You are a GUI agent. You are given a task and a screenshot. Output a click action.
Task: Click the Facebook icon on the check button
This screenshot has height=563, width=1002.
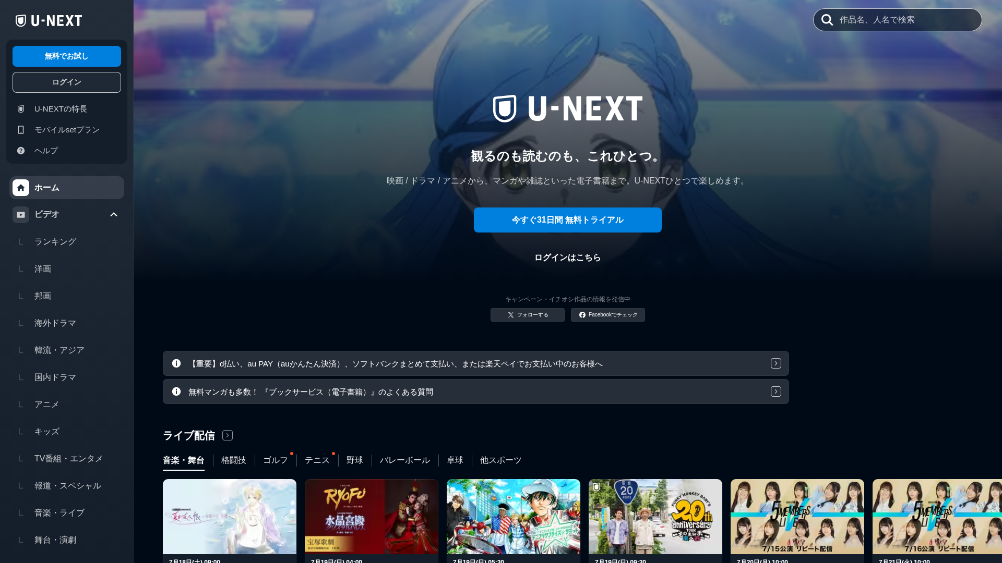tap(582, 315)
